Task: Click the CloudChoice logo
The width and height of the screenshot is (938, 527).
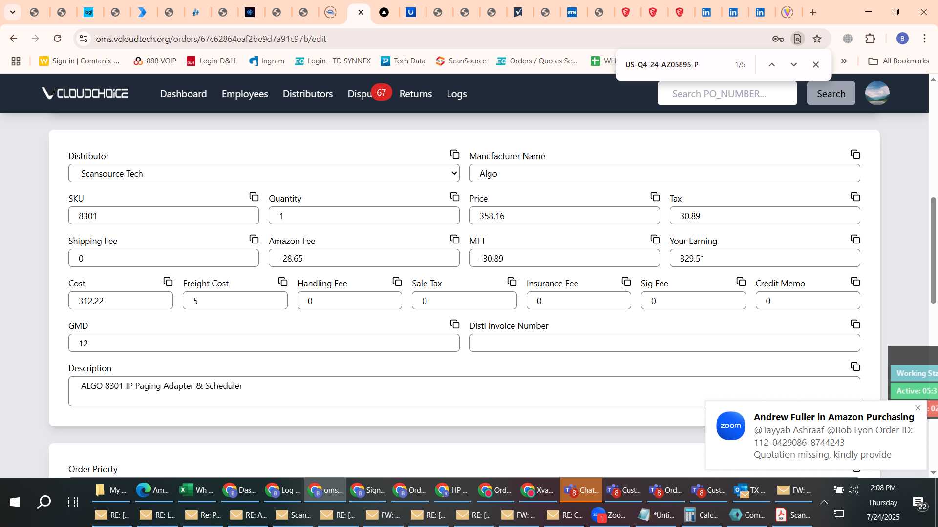Action: click(85, 93)
